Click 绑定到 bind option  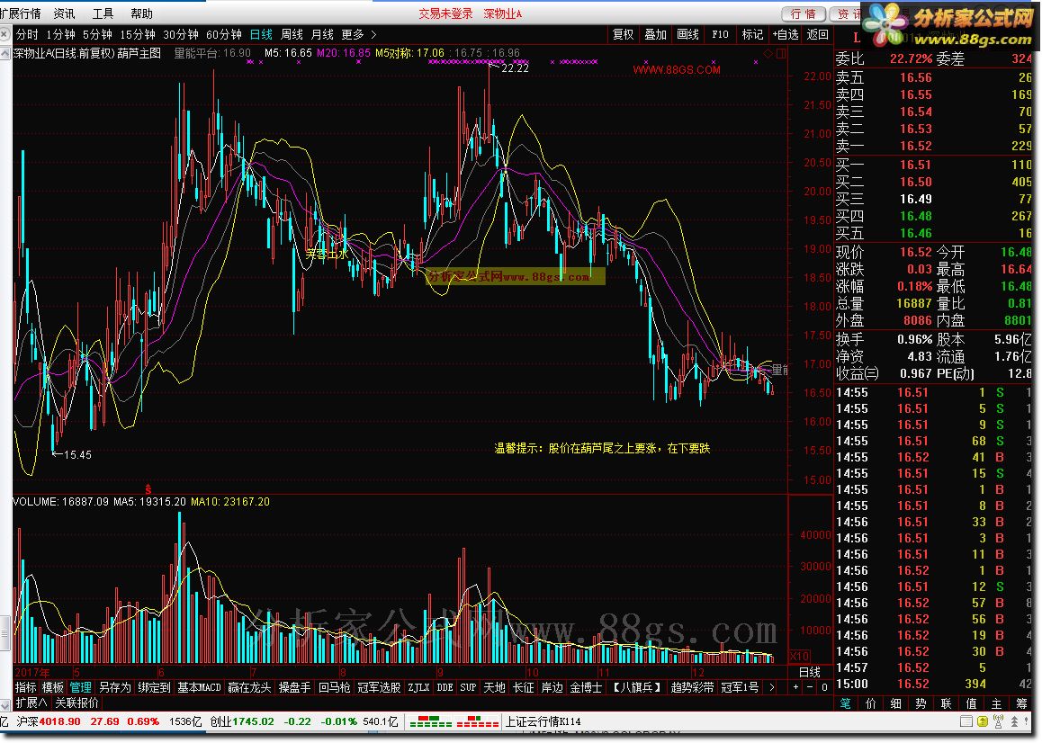click(154, 687)
